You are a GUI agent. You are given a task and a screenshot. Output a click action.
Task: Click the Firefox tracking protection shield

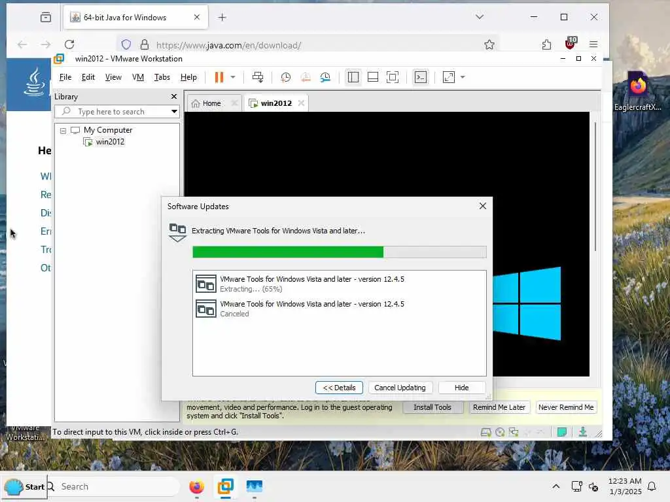tap(126, 44)
